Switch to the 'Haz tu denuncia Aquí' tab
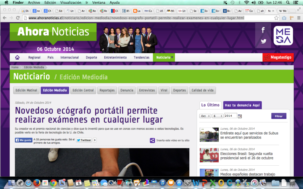 [242, 105]
